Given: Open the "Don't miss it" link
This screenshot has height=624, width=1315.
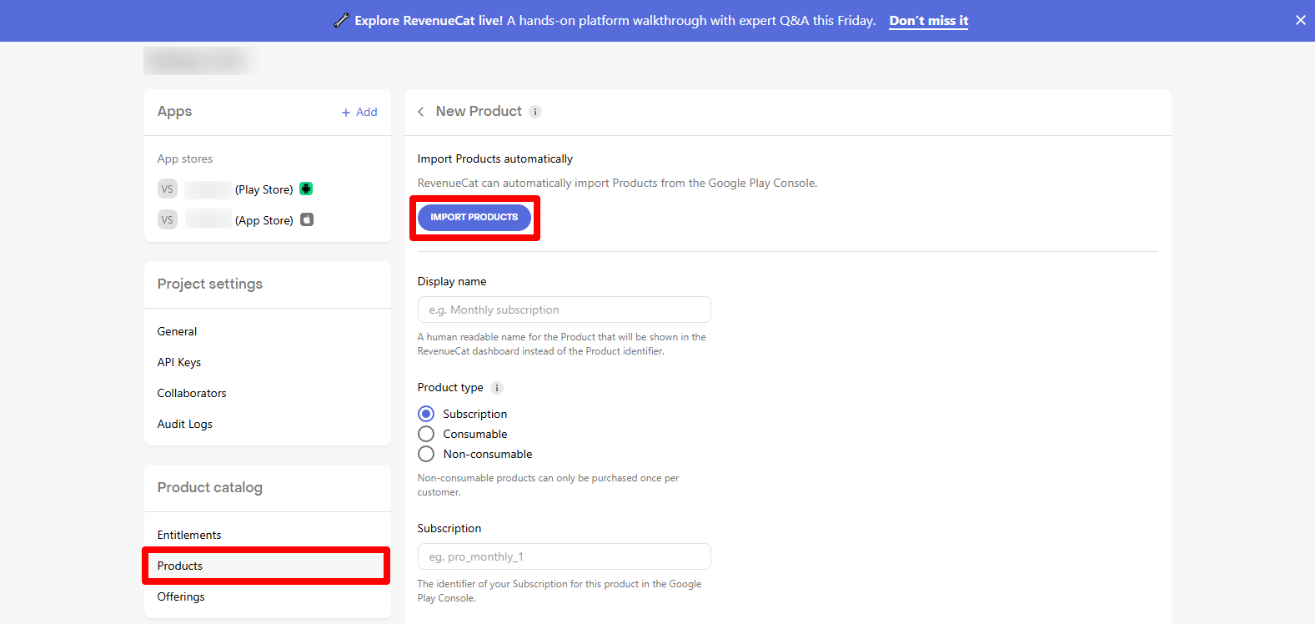Looking at the screenshot, I should tap(928, 21).
